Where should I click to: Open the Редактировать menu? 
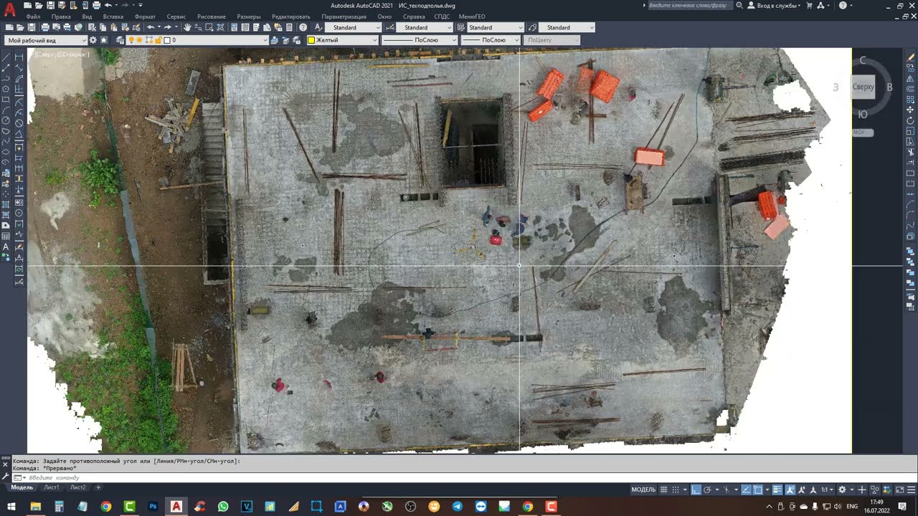point(291,16)
